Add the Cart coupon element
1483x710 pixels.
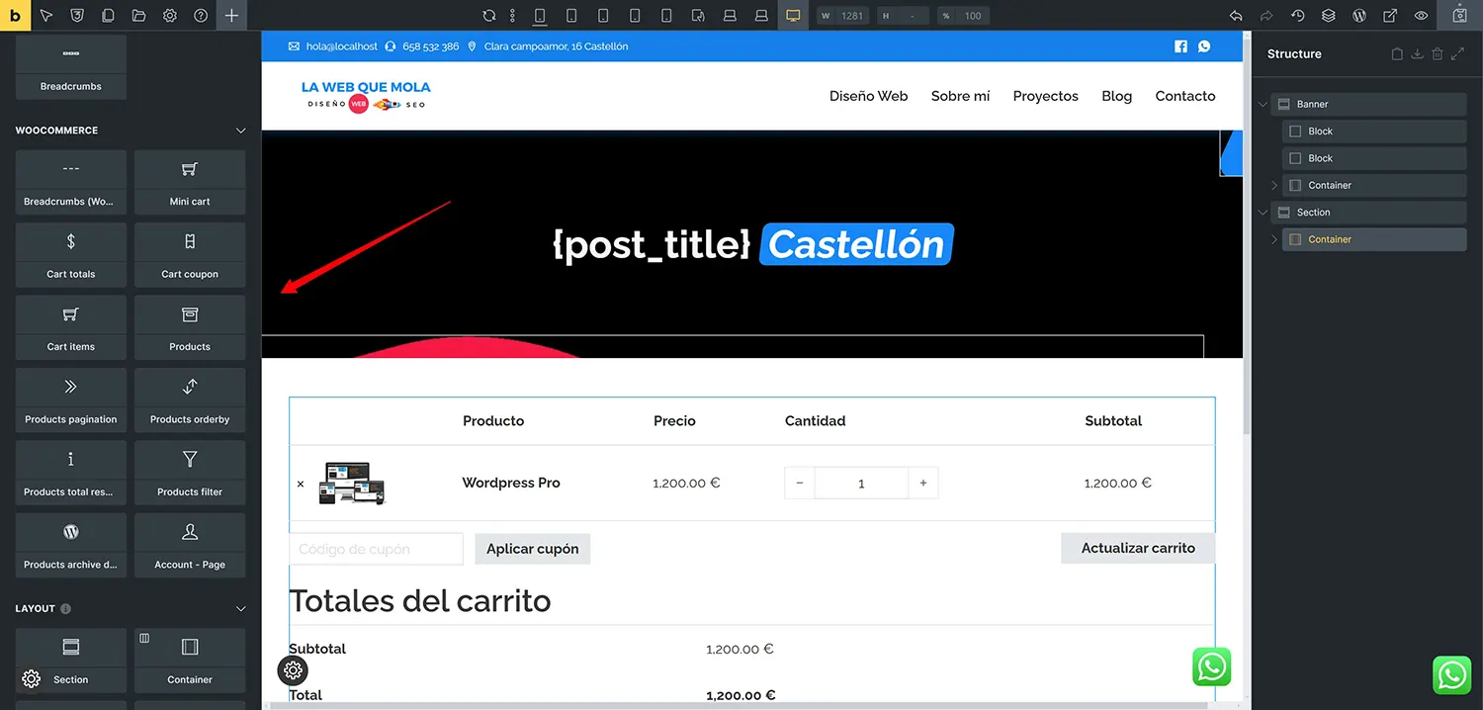pos(190,255)
